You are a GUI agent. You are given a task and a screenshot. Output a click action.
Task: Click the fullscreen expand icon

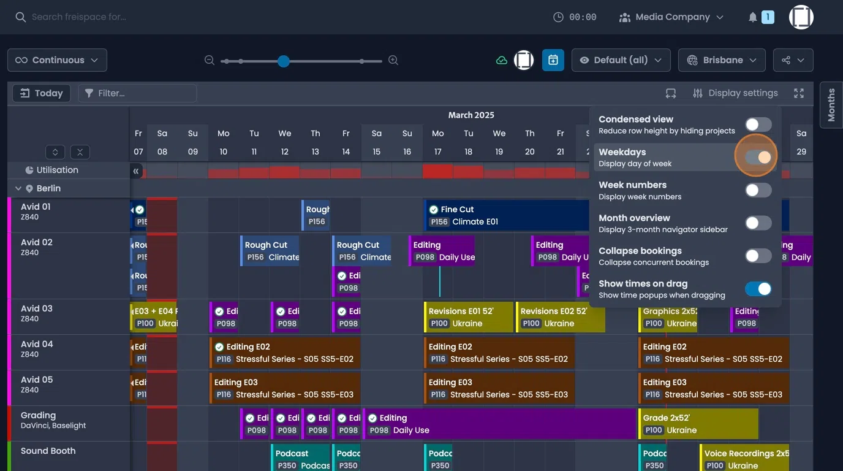(x=799, y=93)
